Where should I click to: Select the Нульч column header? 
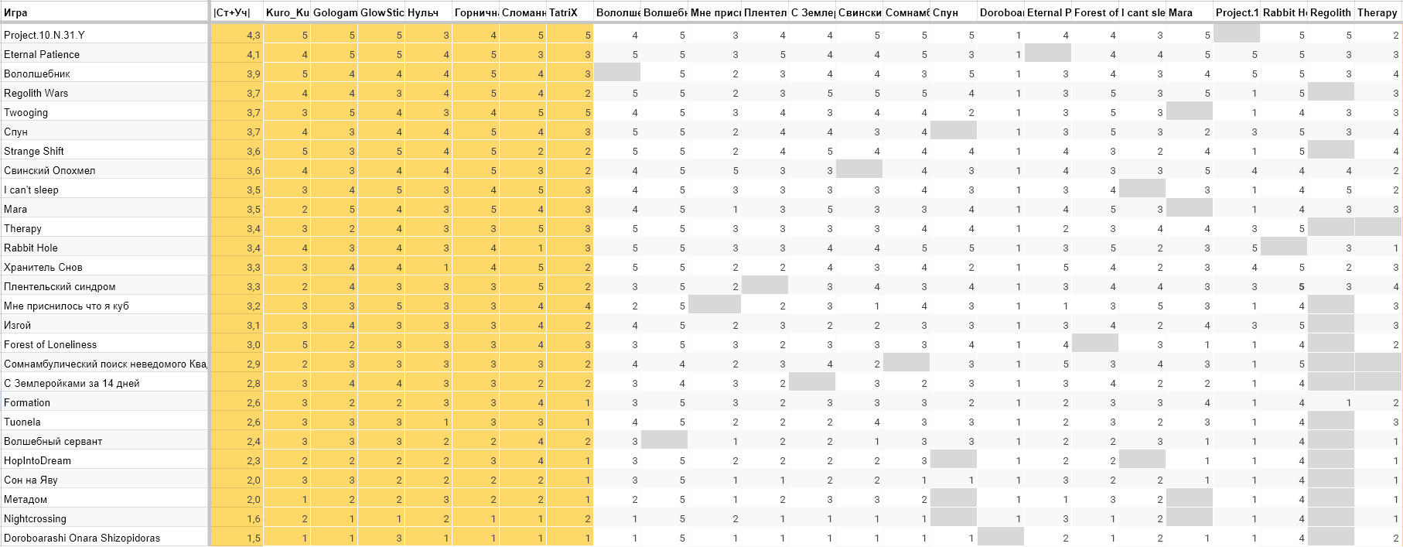(428, 12)
